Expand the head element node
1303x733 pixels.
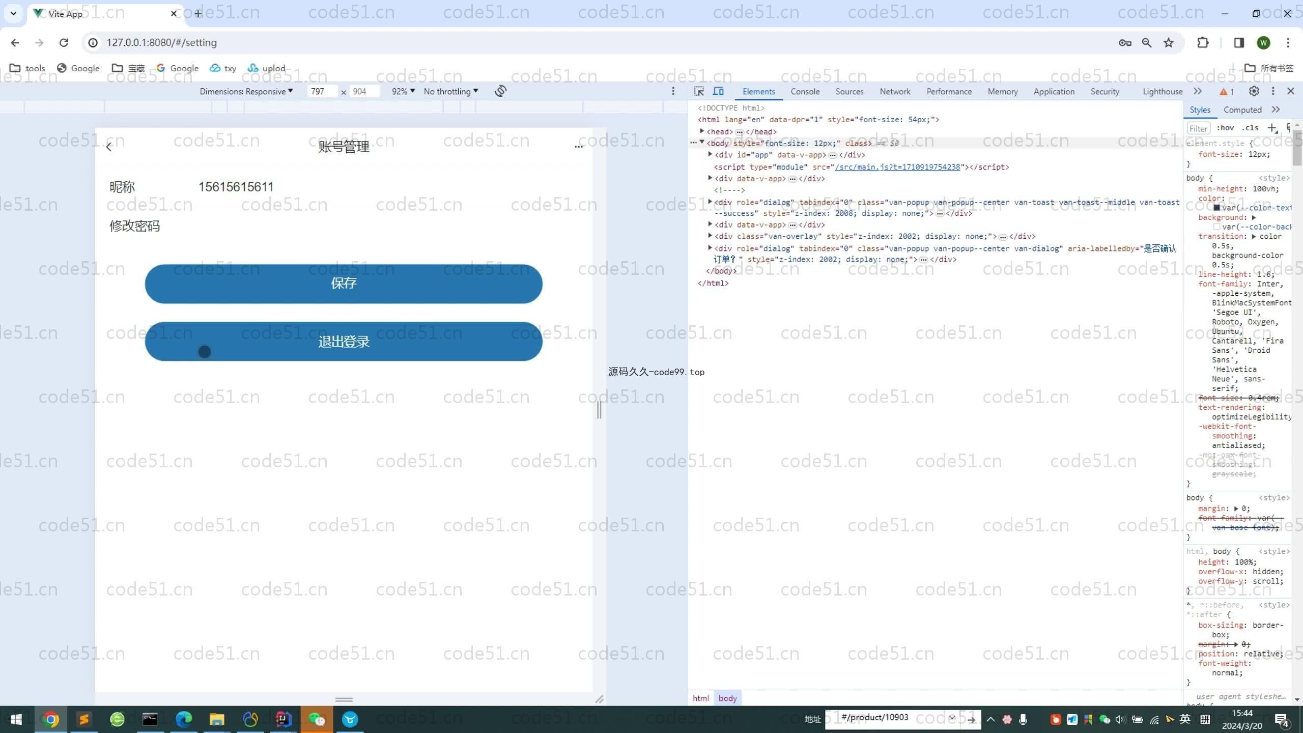(x=702, y=131)
